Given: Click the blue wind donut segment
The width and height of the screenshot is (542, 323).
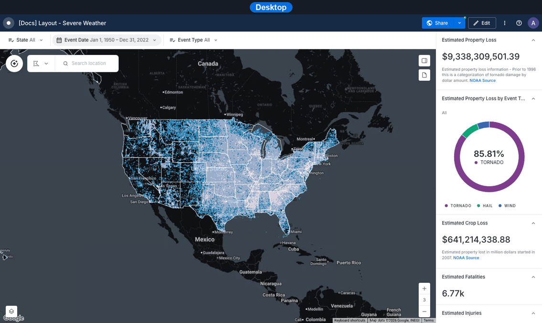Looking at the screenshot, I should (484, 124).
